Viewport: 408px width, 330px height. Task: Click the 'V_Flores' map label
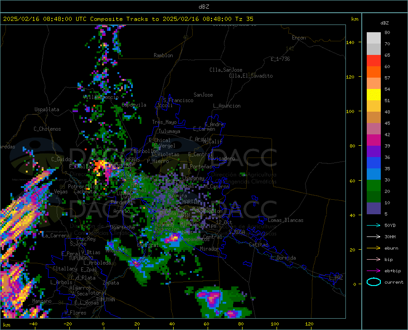click(x=75, y=313)
